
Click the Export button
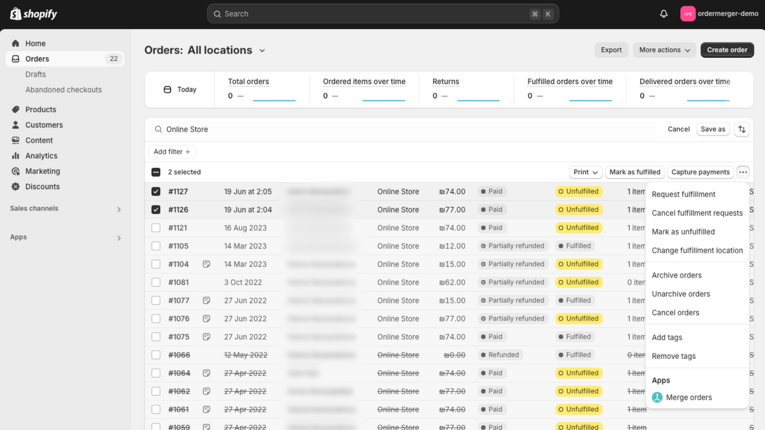coord(611,50)
